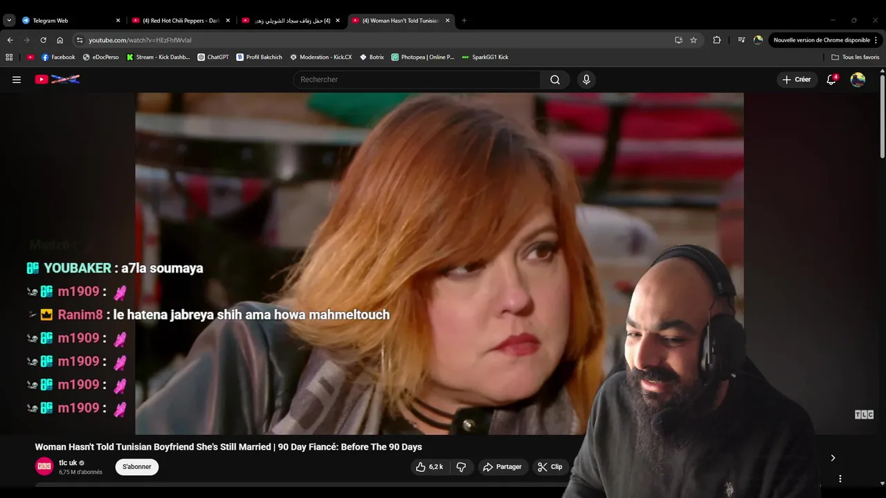Open the Chrome three-dot update menu
Image resolution: width=886 pixels, height=498 pixels.
pos(876,40)
